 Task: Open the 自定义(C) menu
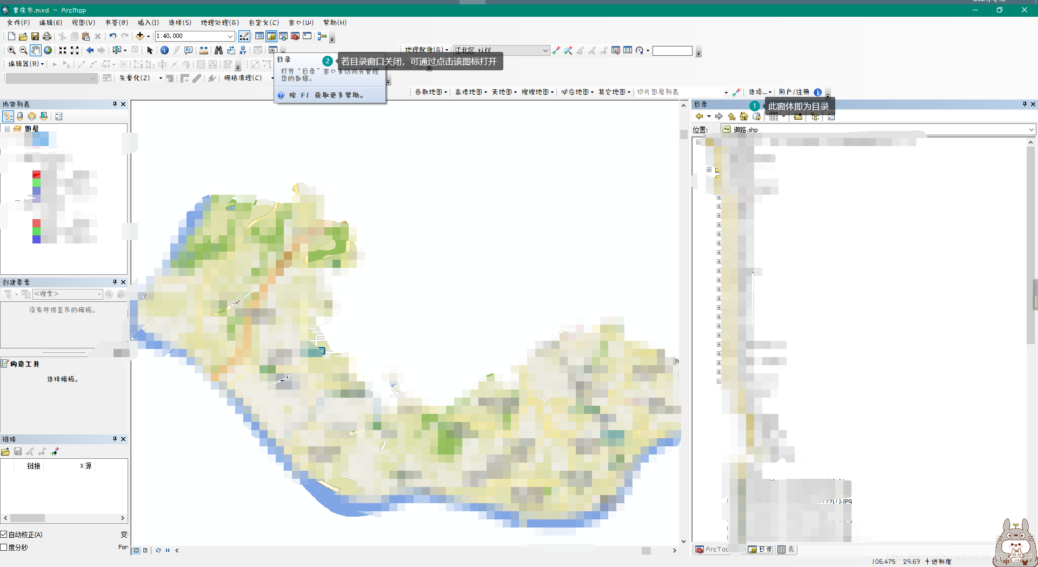(x=264, y=23)
